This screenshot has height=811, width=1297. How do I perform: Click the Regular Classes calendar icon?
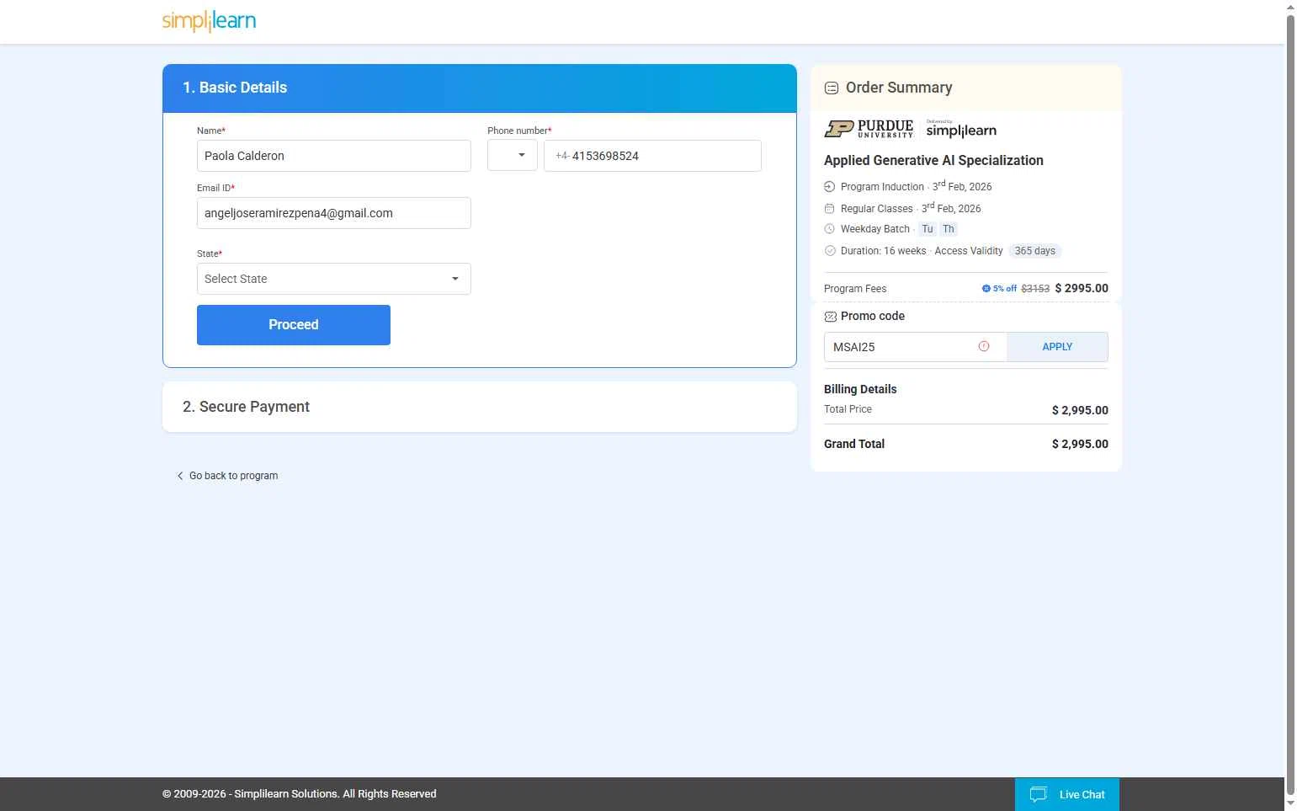pyautogui.click(x=829, y=209)
